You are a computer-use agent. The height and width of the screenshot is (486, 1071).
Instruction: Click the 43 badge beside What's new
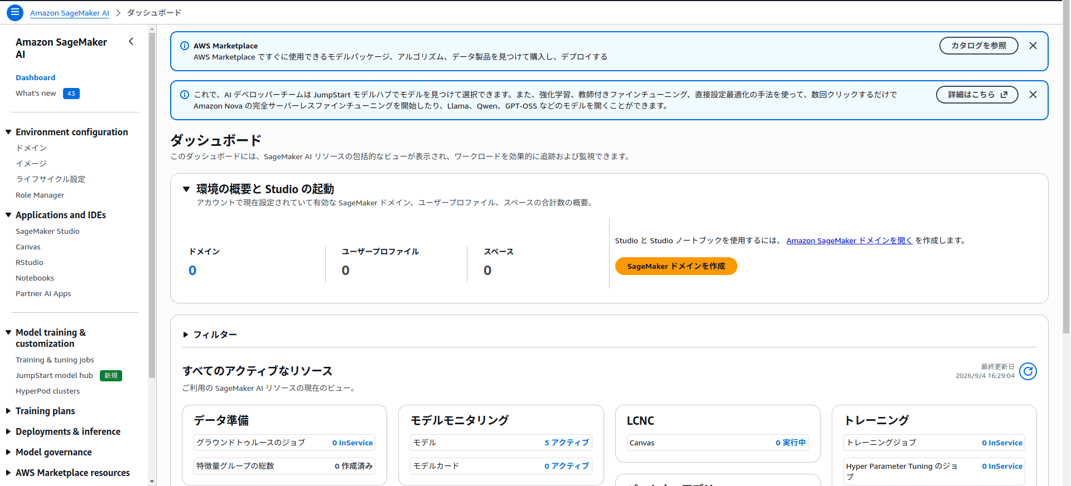click(x=71, y=94)
